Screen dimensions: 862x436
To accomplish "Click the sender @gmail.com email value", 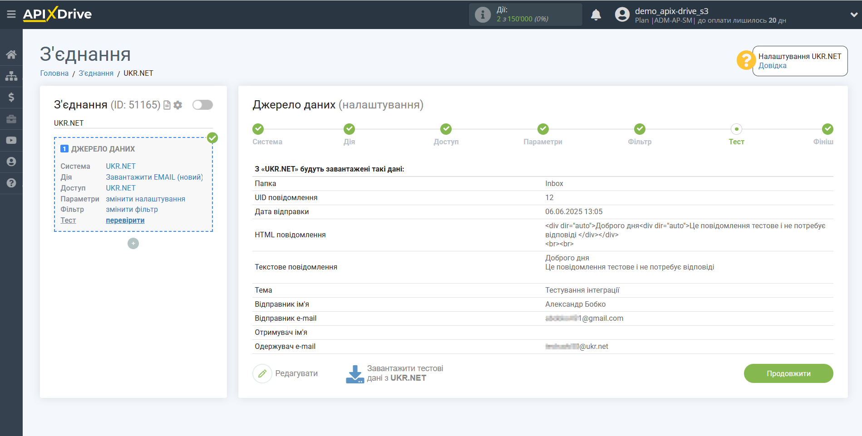I will pos(584,318).
